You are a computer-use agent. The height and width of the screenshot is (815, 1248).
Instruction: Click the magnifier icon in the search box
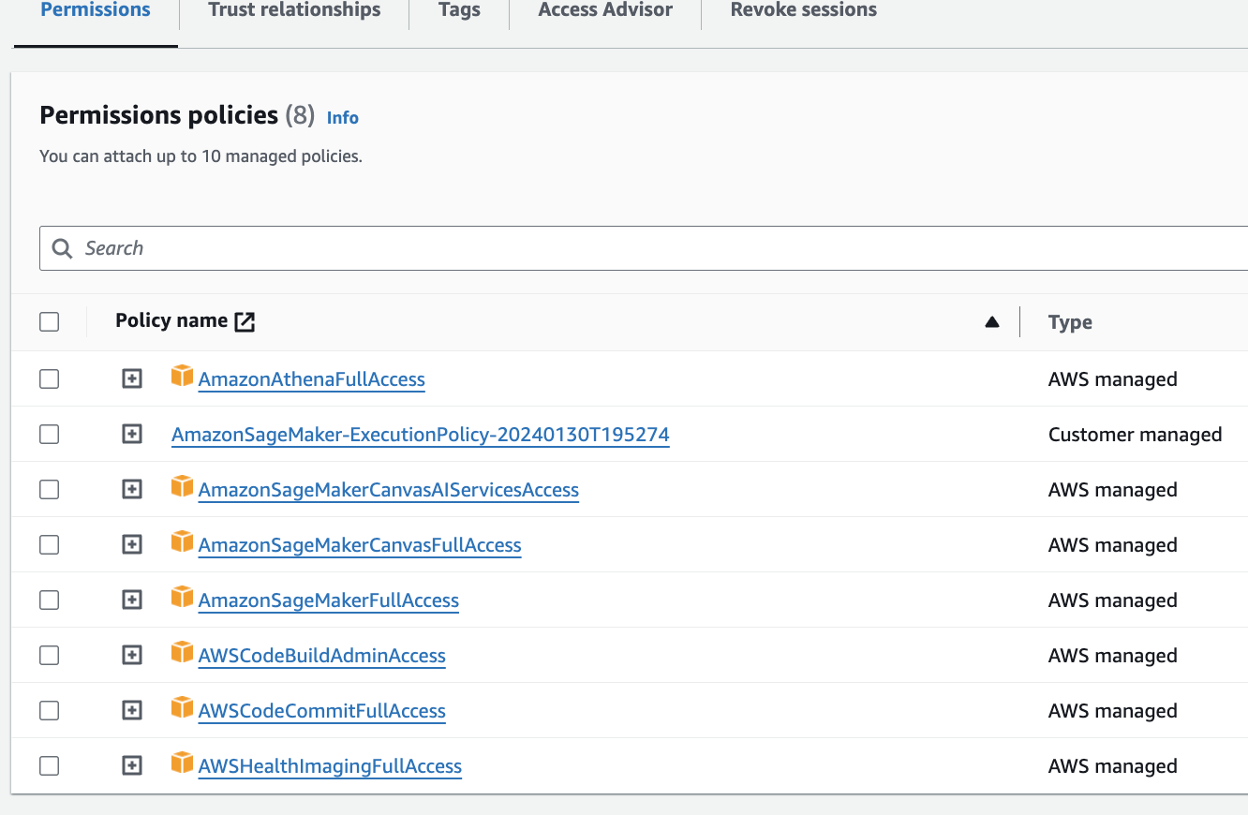coord(62,248)
